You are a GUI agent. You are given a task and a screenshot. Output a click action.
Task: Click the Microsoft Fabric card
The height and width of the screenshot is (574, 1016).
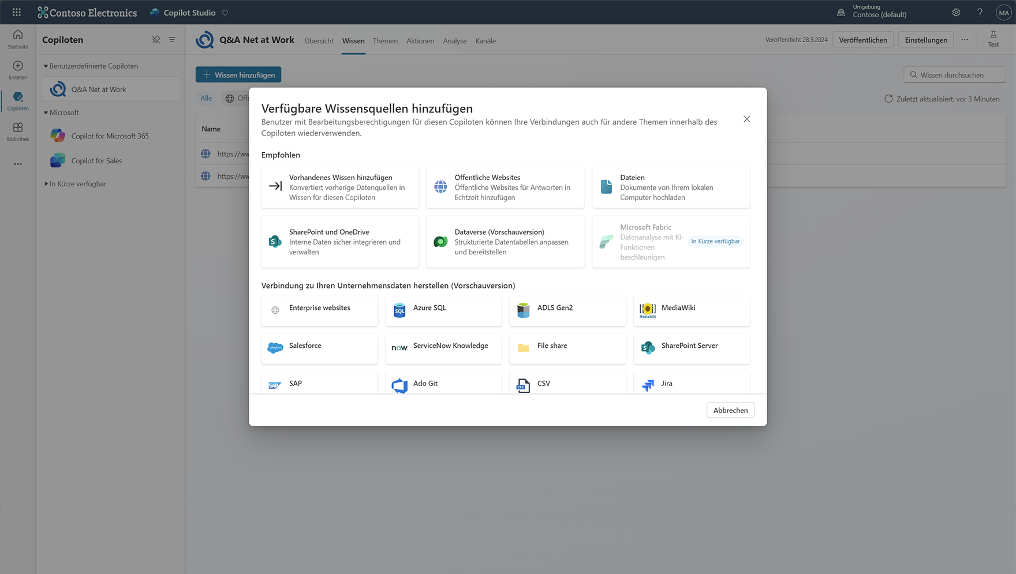click(x=671, y=242)
